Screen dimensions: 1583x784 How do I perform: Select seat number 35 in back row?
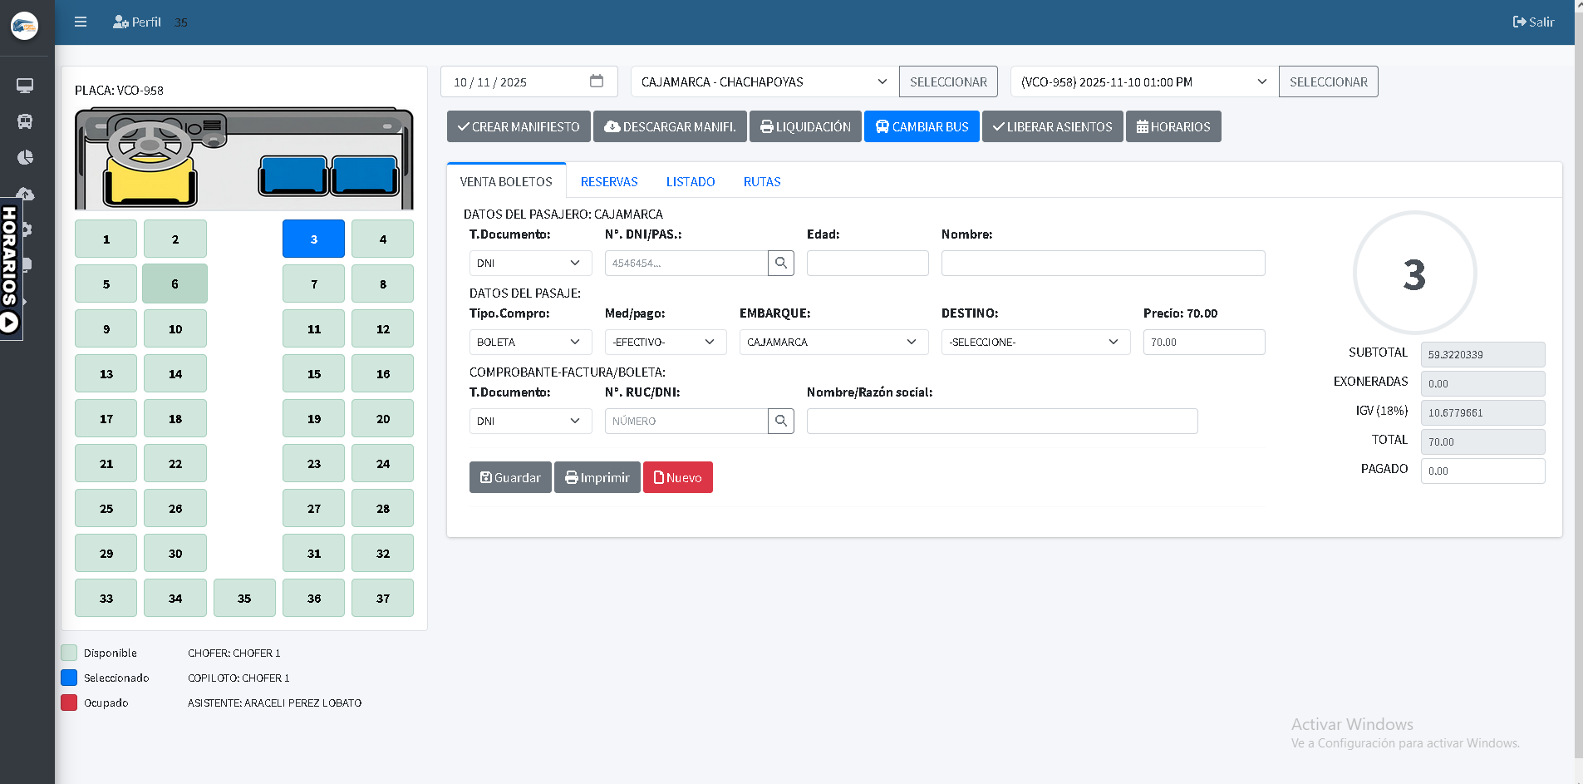pos(244,599)
